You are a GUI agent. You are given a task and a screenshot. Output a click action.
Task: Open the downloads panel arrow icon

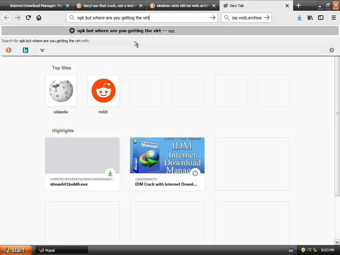click(299, 18)
